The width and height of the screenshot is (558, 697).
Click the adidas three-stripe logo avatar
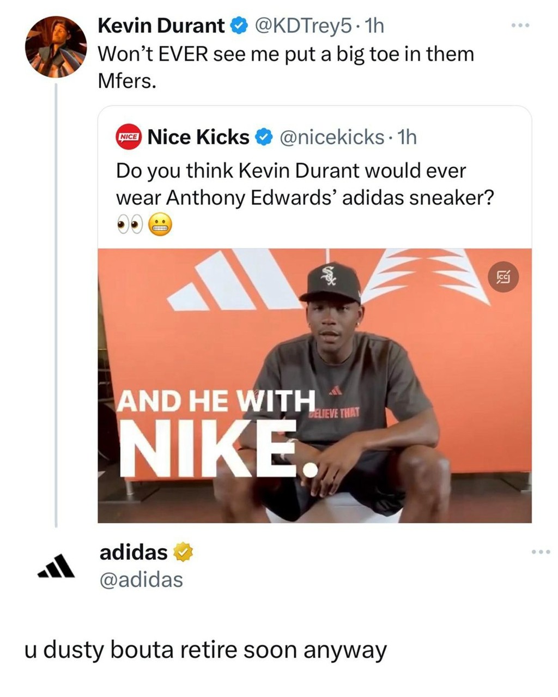coord(56,566)
